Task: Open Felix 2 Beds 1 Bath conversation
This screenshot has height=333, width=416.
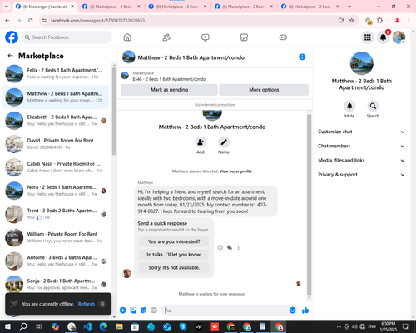Action: click(x=56, y=73)
